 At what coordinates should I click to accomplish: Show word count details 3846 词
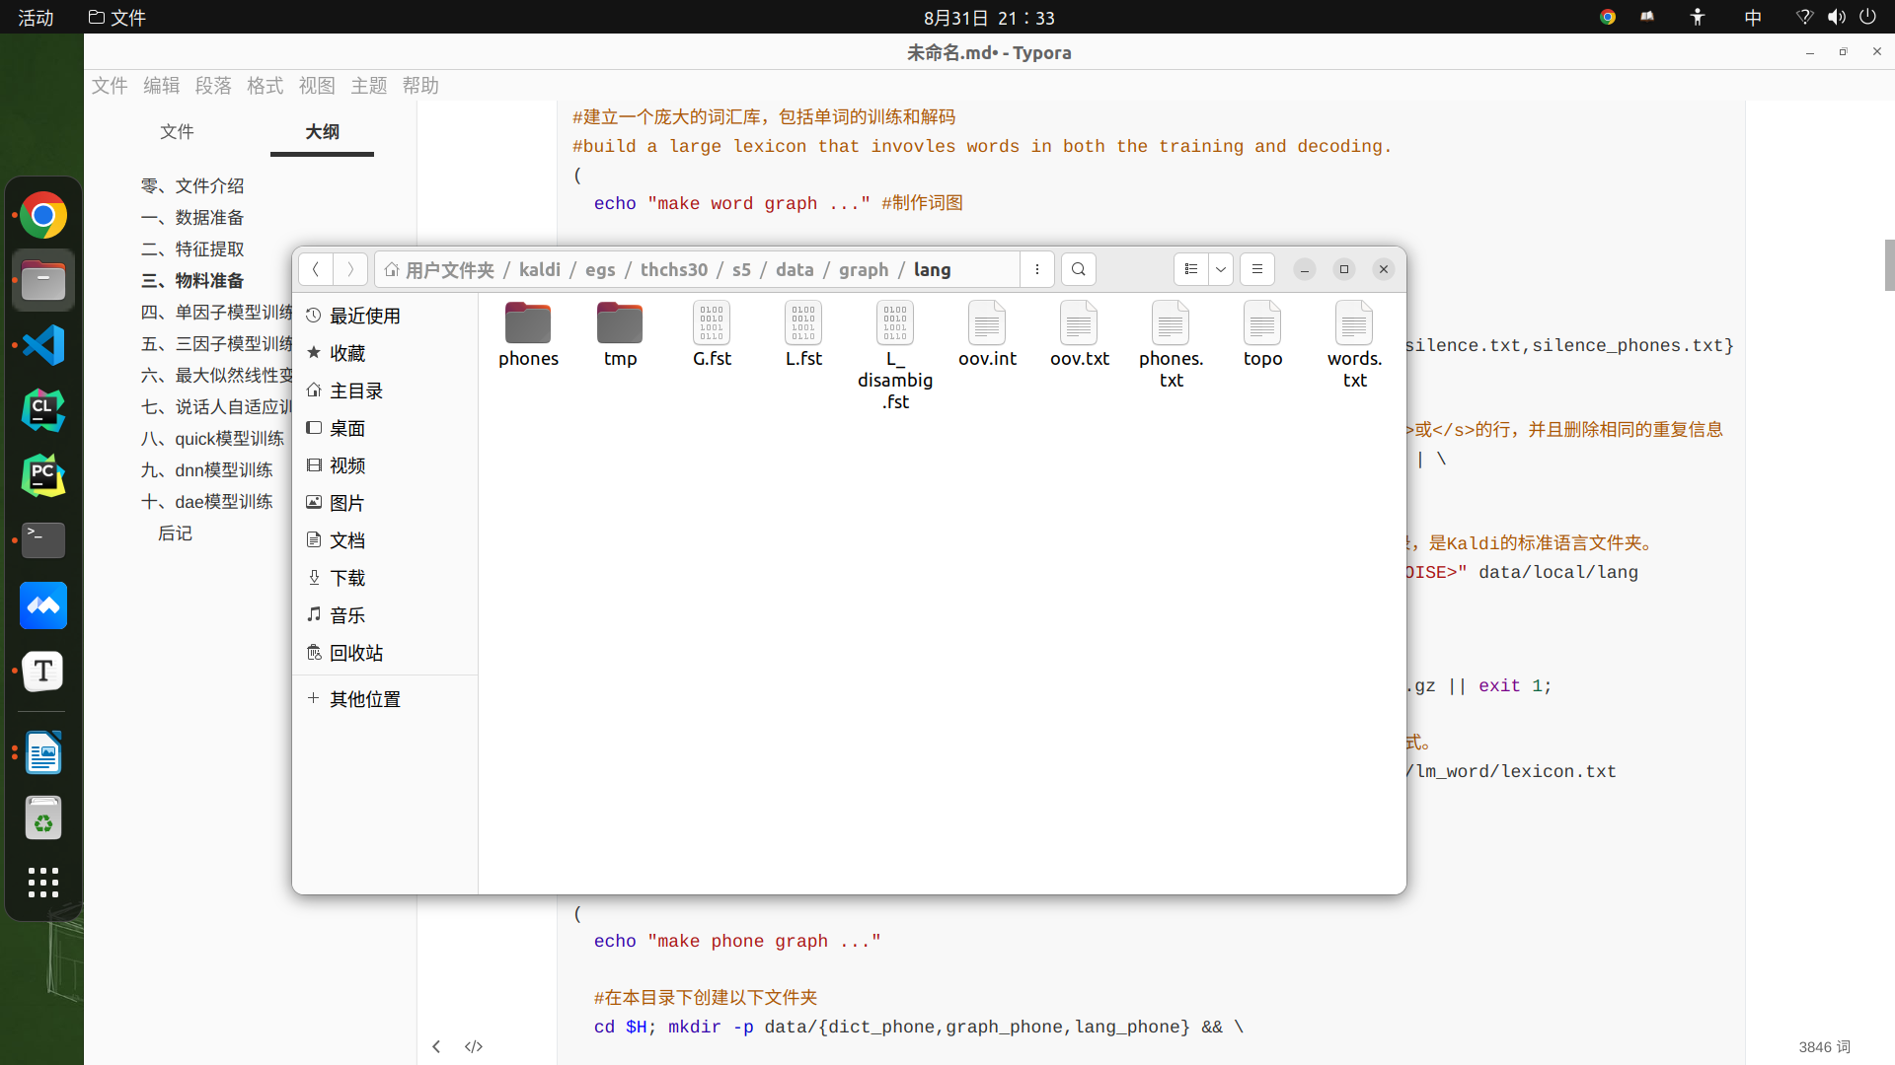pos(1824,1047)
